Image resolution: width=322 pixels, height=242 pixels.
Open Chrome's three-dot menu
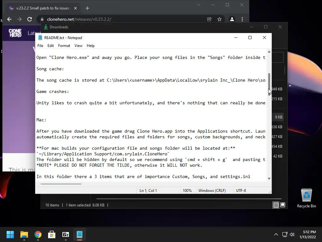tap(242, 19)
